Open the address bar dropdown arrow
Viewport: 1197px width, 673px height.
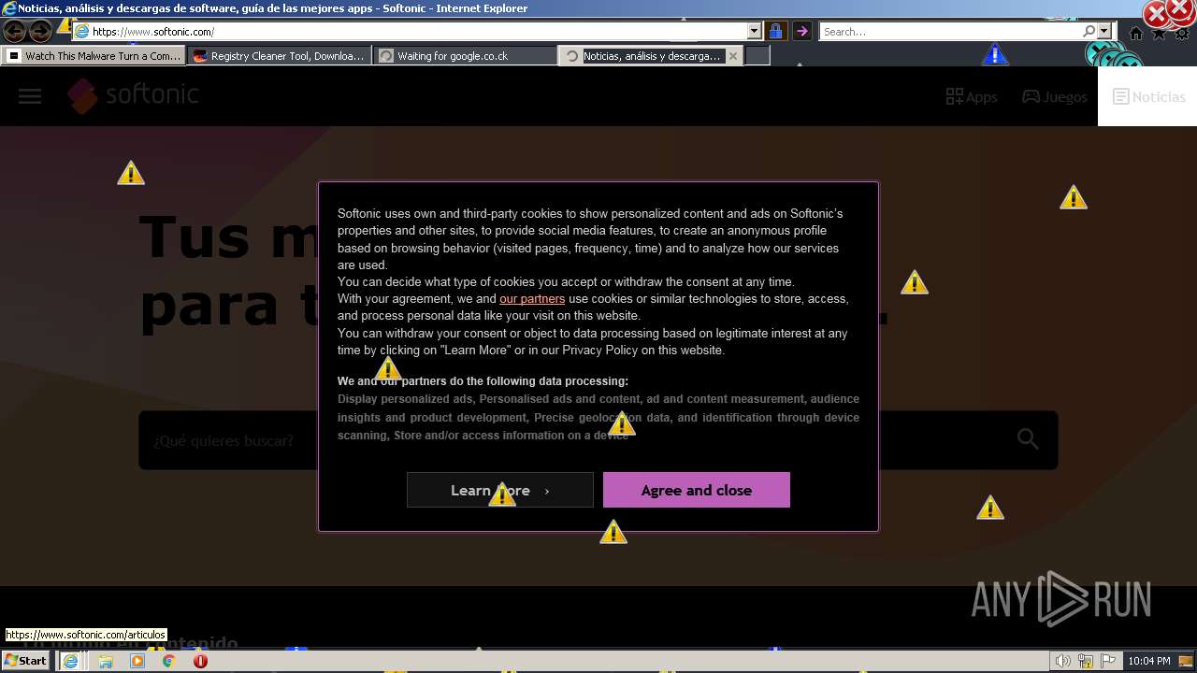755,32
